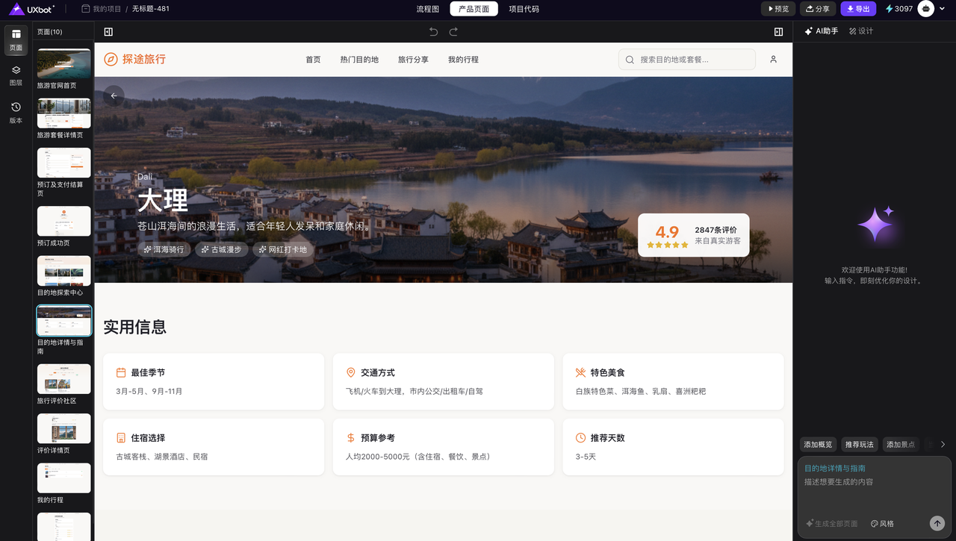Click the undo arrow icon
The image size is (956, 541).
tap(433, 32)
